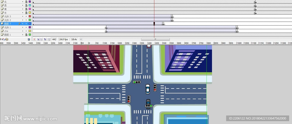Screen dimensions: 292x124
Task: Add a new layer folder
Action: pyautogui.click(x=7, y=39)
